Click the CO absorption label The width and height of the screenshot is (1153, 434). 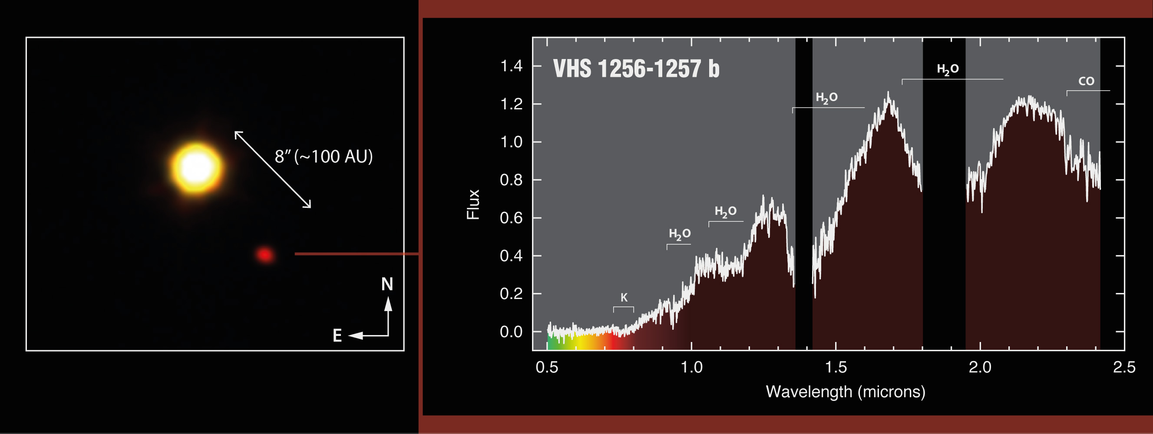(x=1086, y=82)
